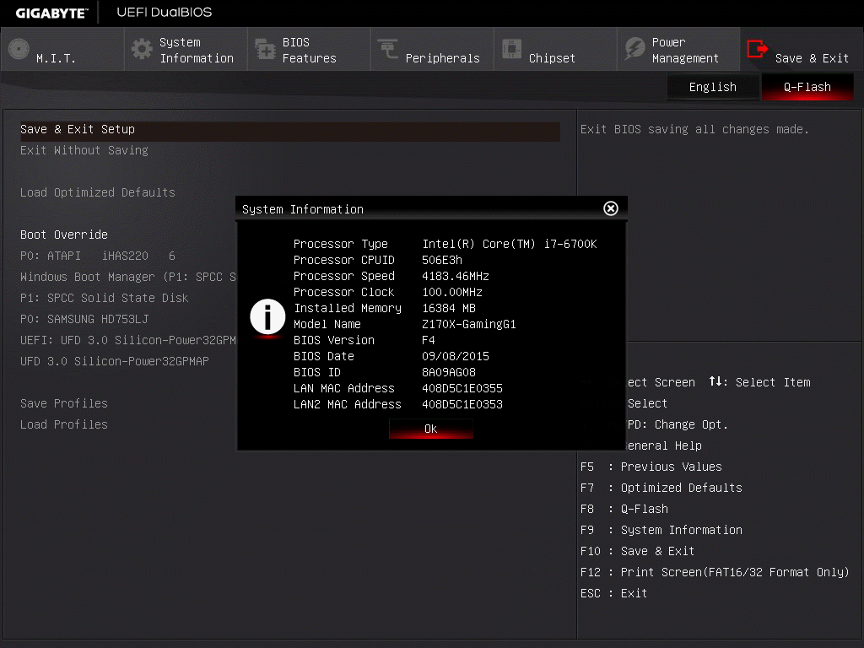
Task: Open the Power Management tab
Action: click(x=678, y=50)
